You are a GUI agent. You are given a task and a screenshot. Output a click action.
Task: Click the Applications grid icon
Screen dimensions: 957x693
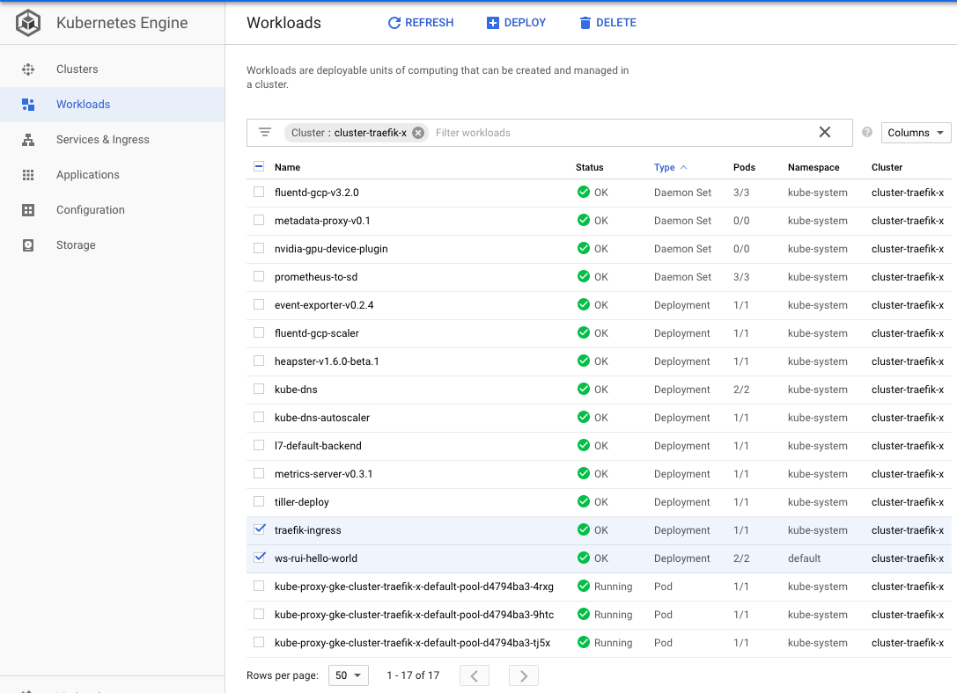click(28, 175)
